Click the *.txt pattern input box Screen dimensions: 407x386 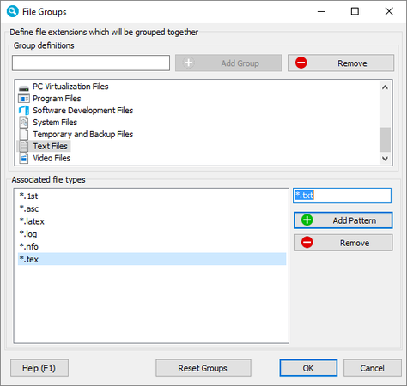(342, 196)
